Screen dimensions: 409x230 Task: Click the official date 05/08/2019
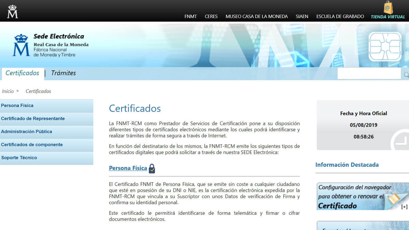[x=363, y=125]
